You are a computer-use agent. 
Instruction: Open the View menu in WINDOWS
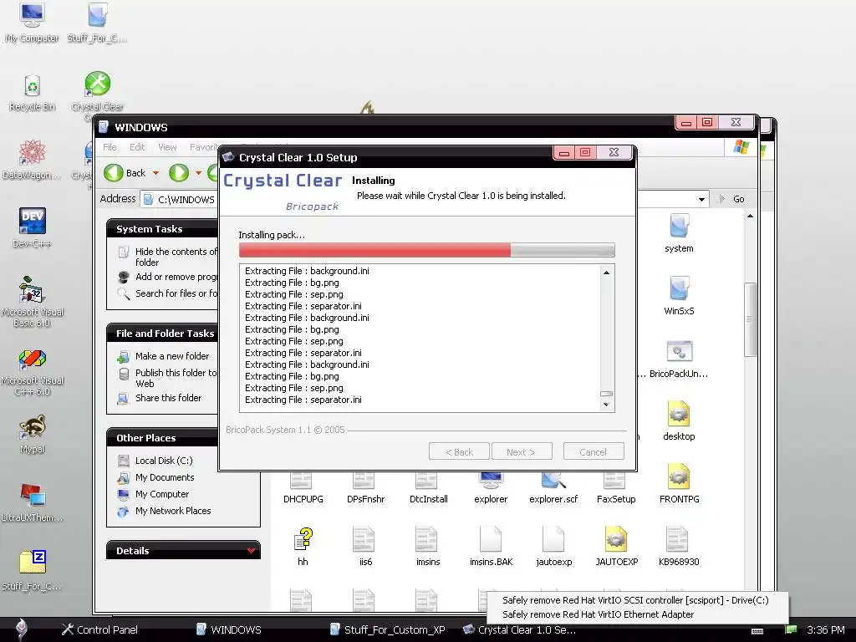[x=167, y=147]
